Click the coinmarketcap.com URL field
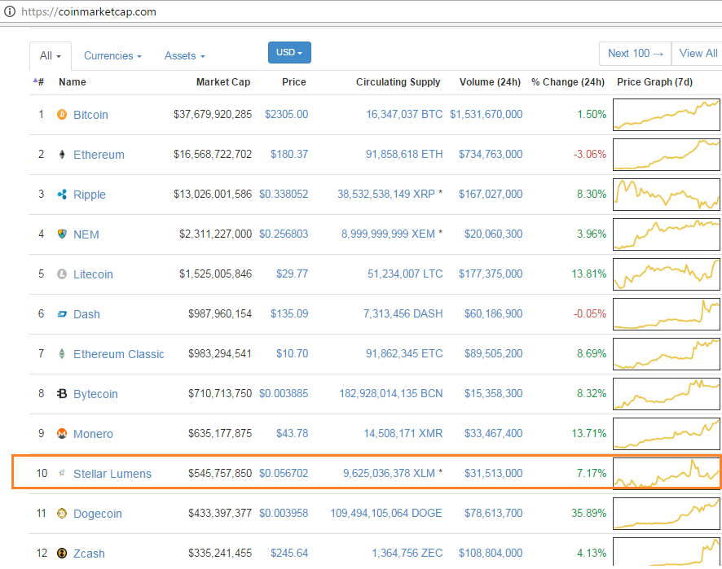 click(88, 11)
